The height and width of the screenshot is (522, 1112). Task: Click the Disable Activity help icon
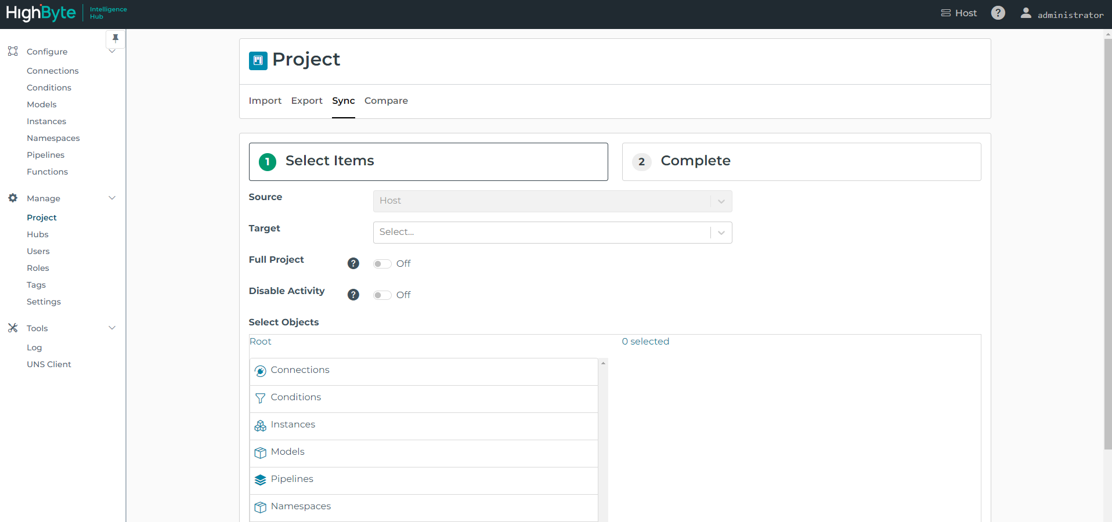(353, 295)
